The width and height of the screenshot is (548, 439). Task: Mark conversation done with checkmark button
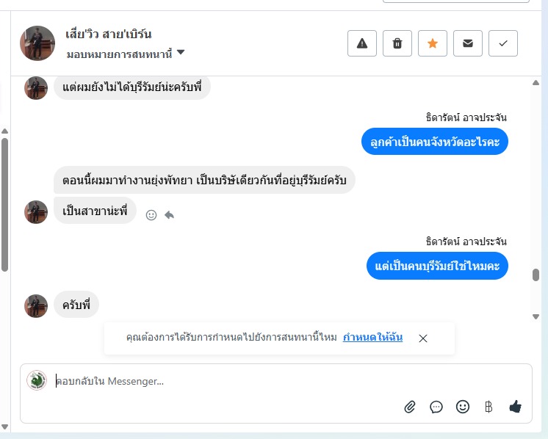tap(503, 43)
